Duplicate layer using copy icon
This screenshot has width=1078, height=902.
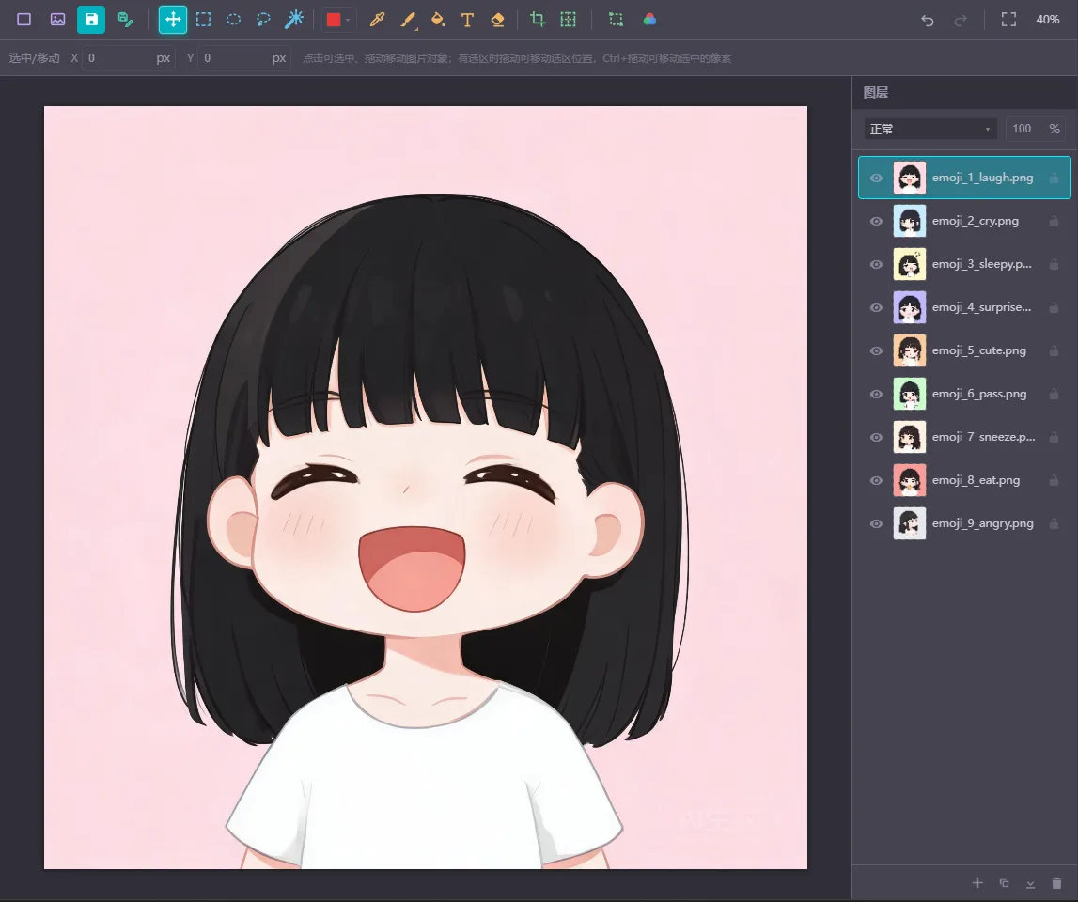pos(1005,883)
